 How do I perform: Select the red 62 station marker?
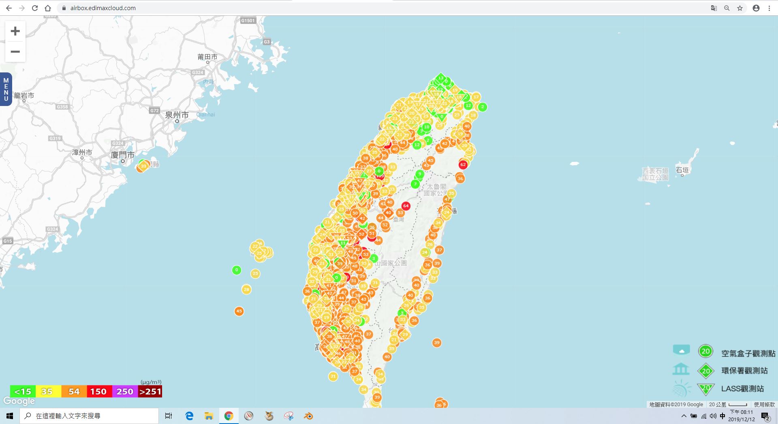tap(463, 165)
